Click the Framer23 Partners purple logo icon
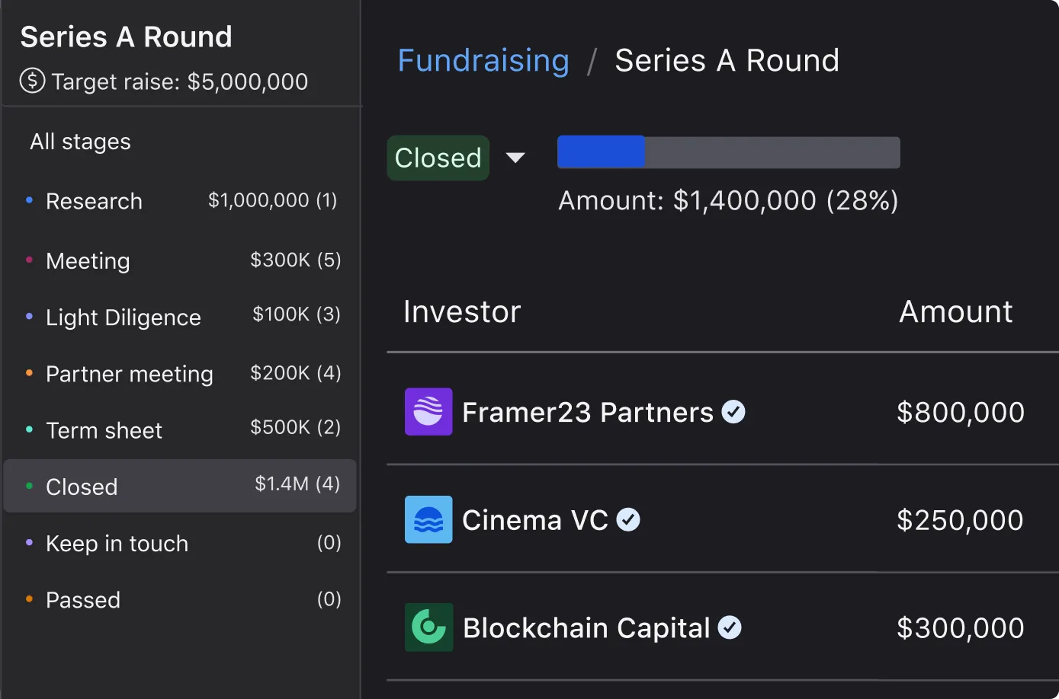Screen dimensions: 1059x699 point(428,412)
